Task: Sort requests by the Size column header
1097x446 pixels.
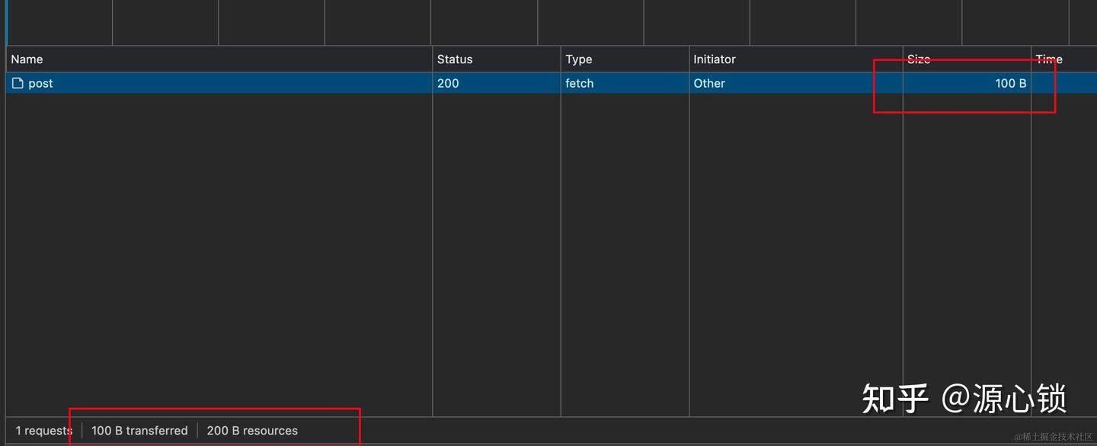Action: [x=967, y=59]
